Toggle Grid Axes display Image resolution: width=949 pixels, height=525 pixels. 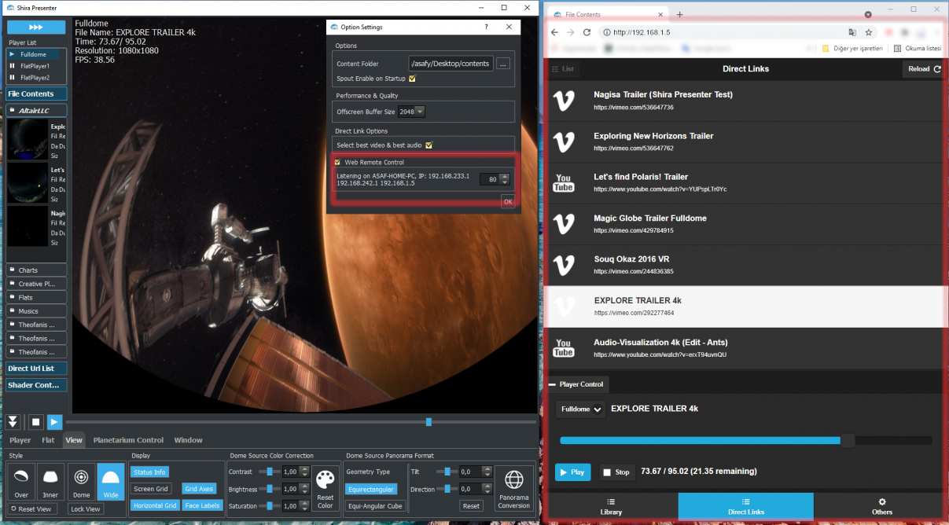[x=200, y=489]
